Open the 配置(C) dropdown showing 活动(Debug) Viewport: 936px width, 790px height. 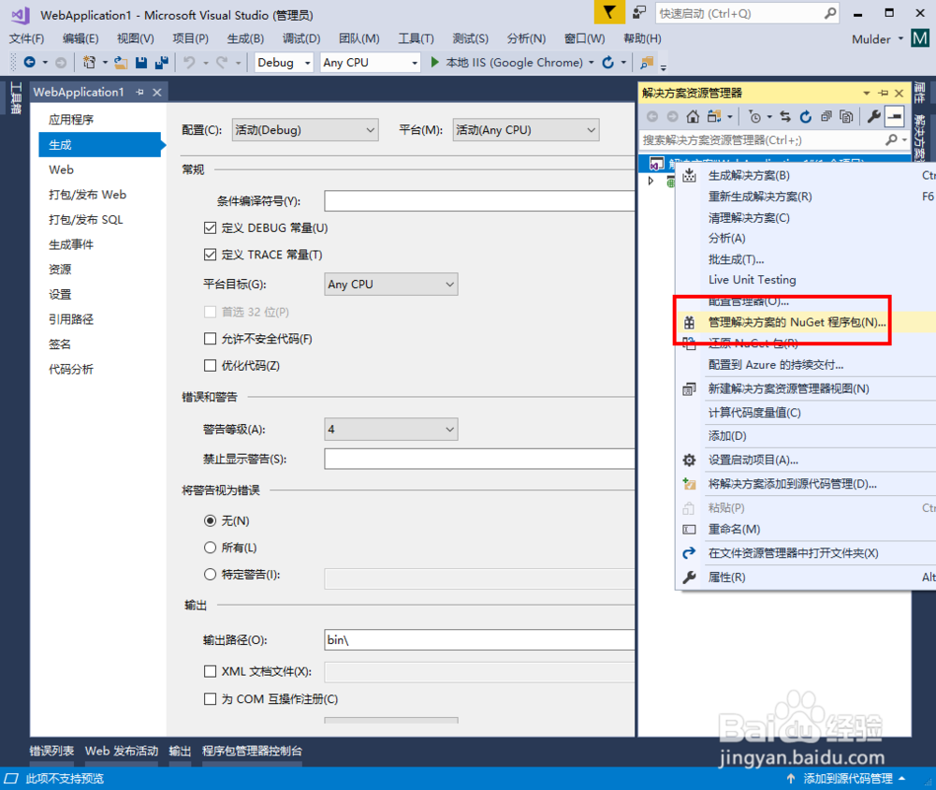tap(305, 129)
